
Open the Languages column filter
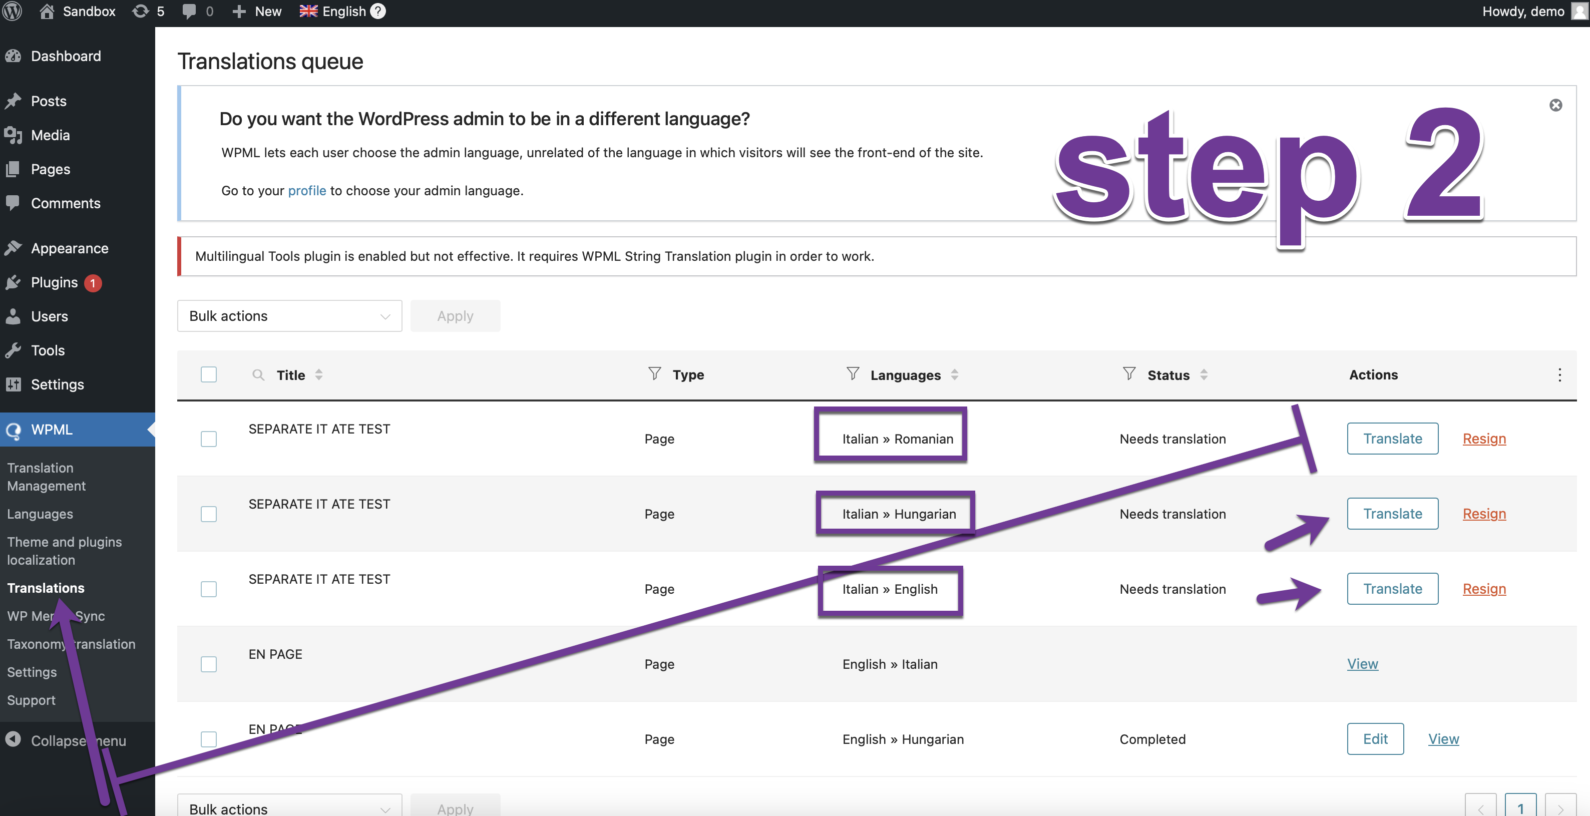tap(853, 373)
